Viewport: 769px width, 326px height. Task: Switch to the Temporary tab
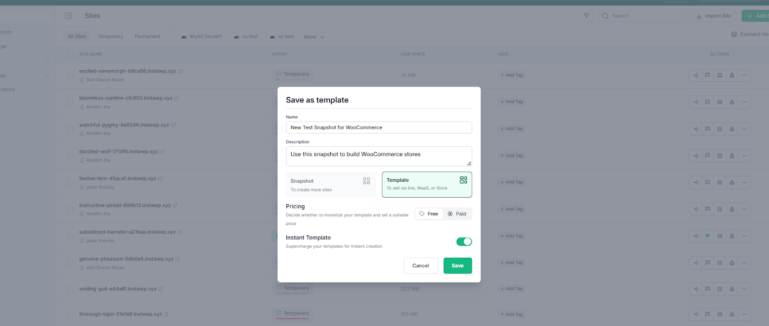(x=111, y=37)
